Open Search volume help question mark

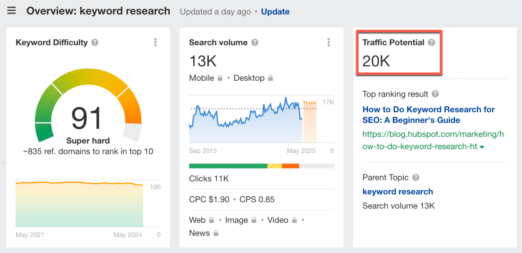pyautogui.click(x=255, y=42)
